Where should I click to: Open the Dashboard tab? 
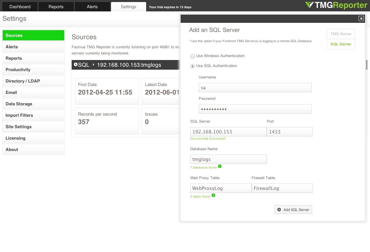pos(20,7)
